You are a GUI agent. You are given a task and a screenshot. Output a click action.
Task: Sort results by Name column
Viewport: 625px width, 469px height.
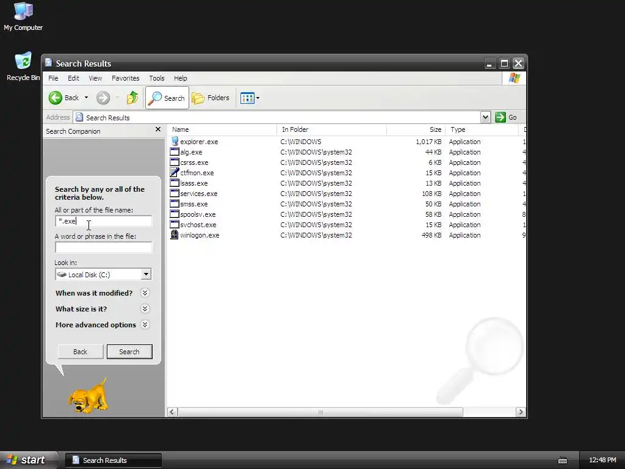click(x=222, y=129)
